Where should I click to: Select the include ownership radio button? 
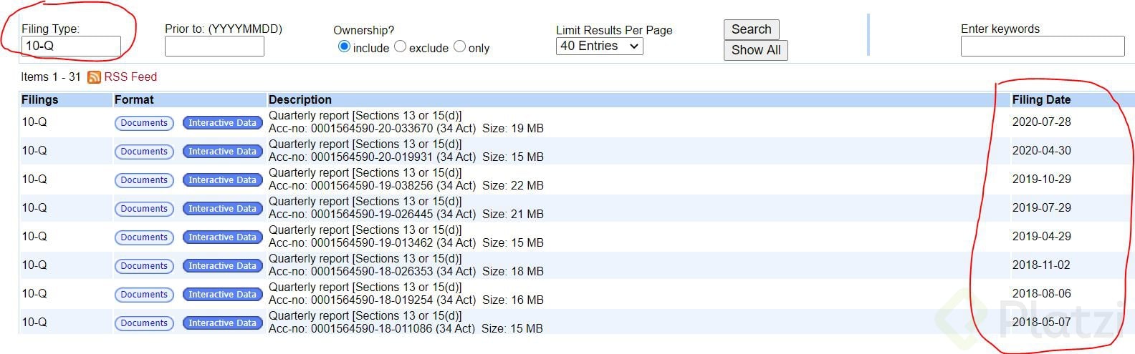[344, 46]
